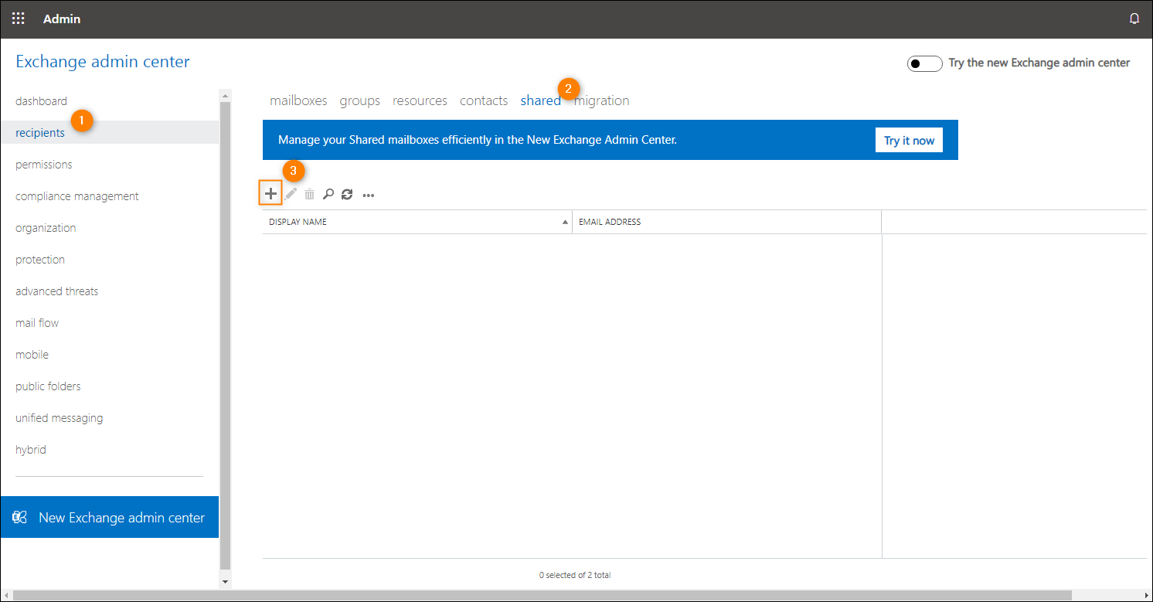1153x602 pixels.
Task: Click the search magnifier icon
Action: tap(328, 195)
